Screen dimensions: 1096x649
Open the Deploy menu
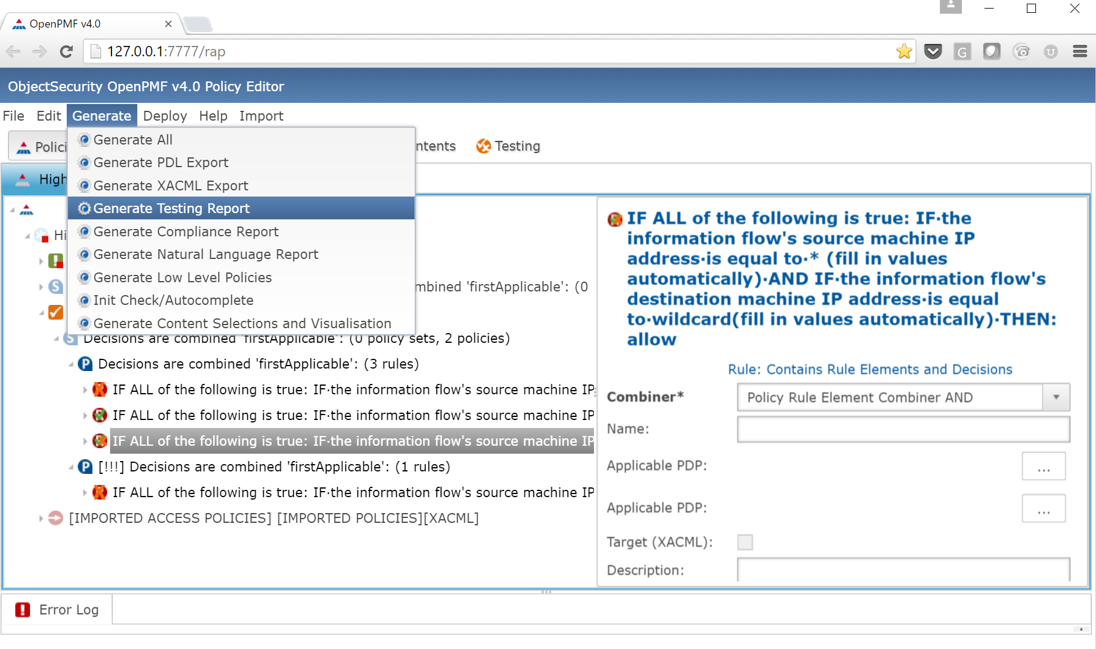point(165,116)
